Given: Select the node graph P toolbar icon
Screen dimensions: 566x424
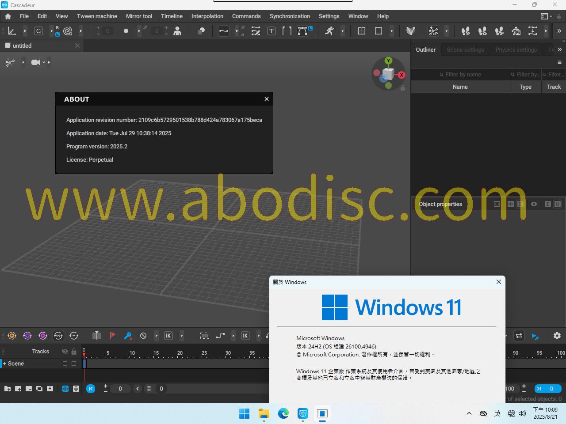Looking at the screenshot, I should click(433, 31).
